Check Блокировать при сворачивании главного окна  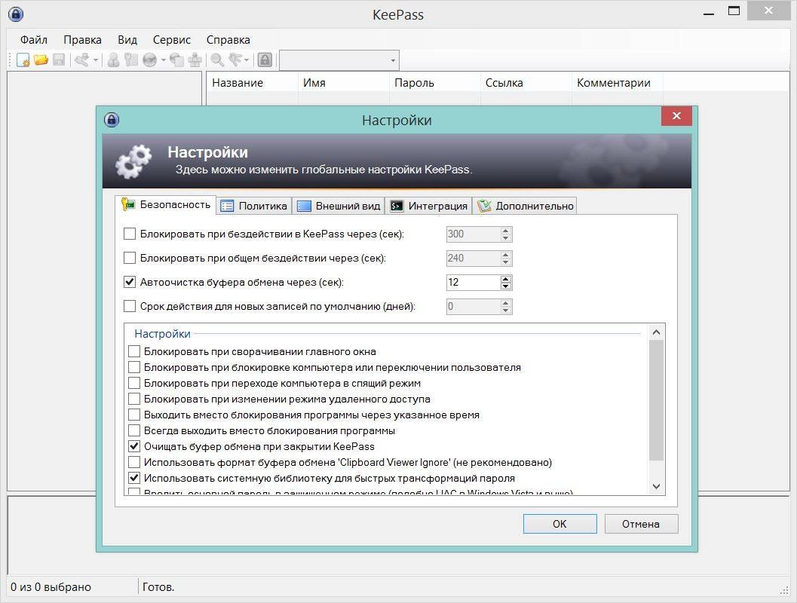coord(134,351)
